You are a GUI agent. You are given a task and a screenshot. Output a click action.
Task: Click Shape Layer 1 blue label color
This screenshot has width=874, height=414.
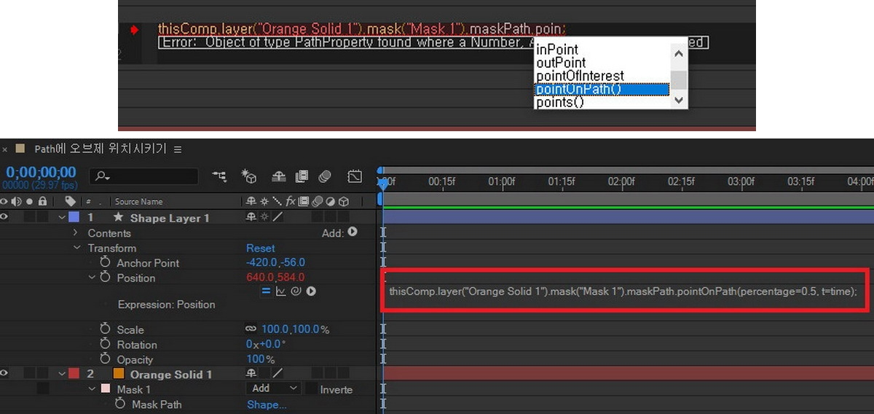point(74,217)
